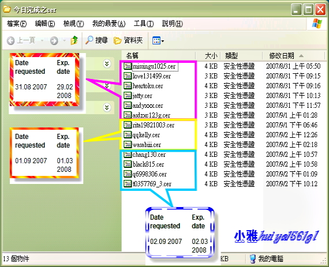Sort by the 大小 column header
The height and width of the screenshot is (267, 329).
click(x=208, y=56)
